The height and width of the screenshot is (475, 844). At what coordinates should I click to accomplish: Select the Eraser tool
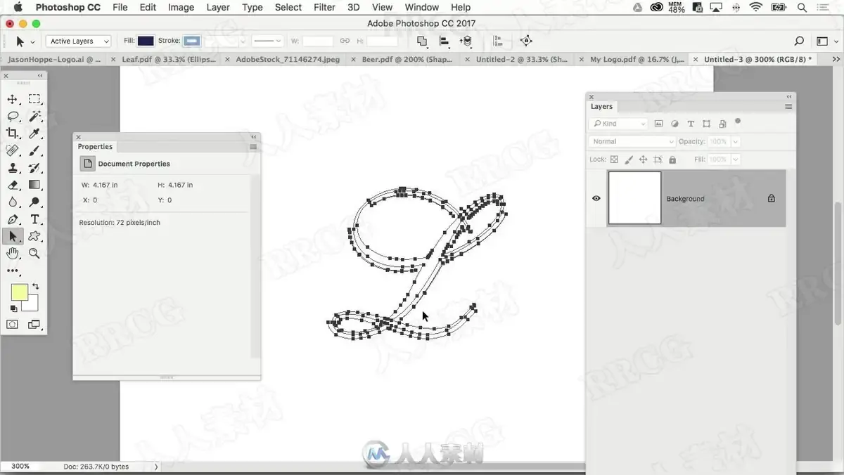point(13,185)
